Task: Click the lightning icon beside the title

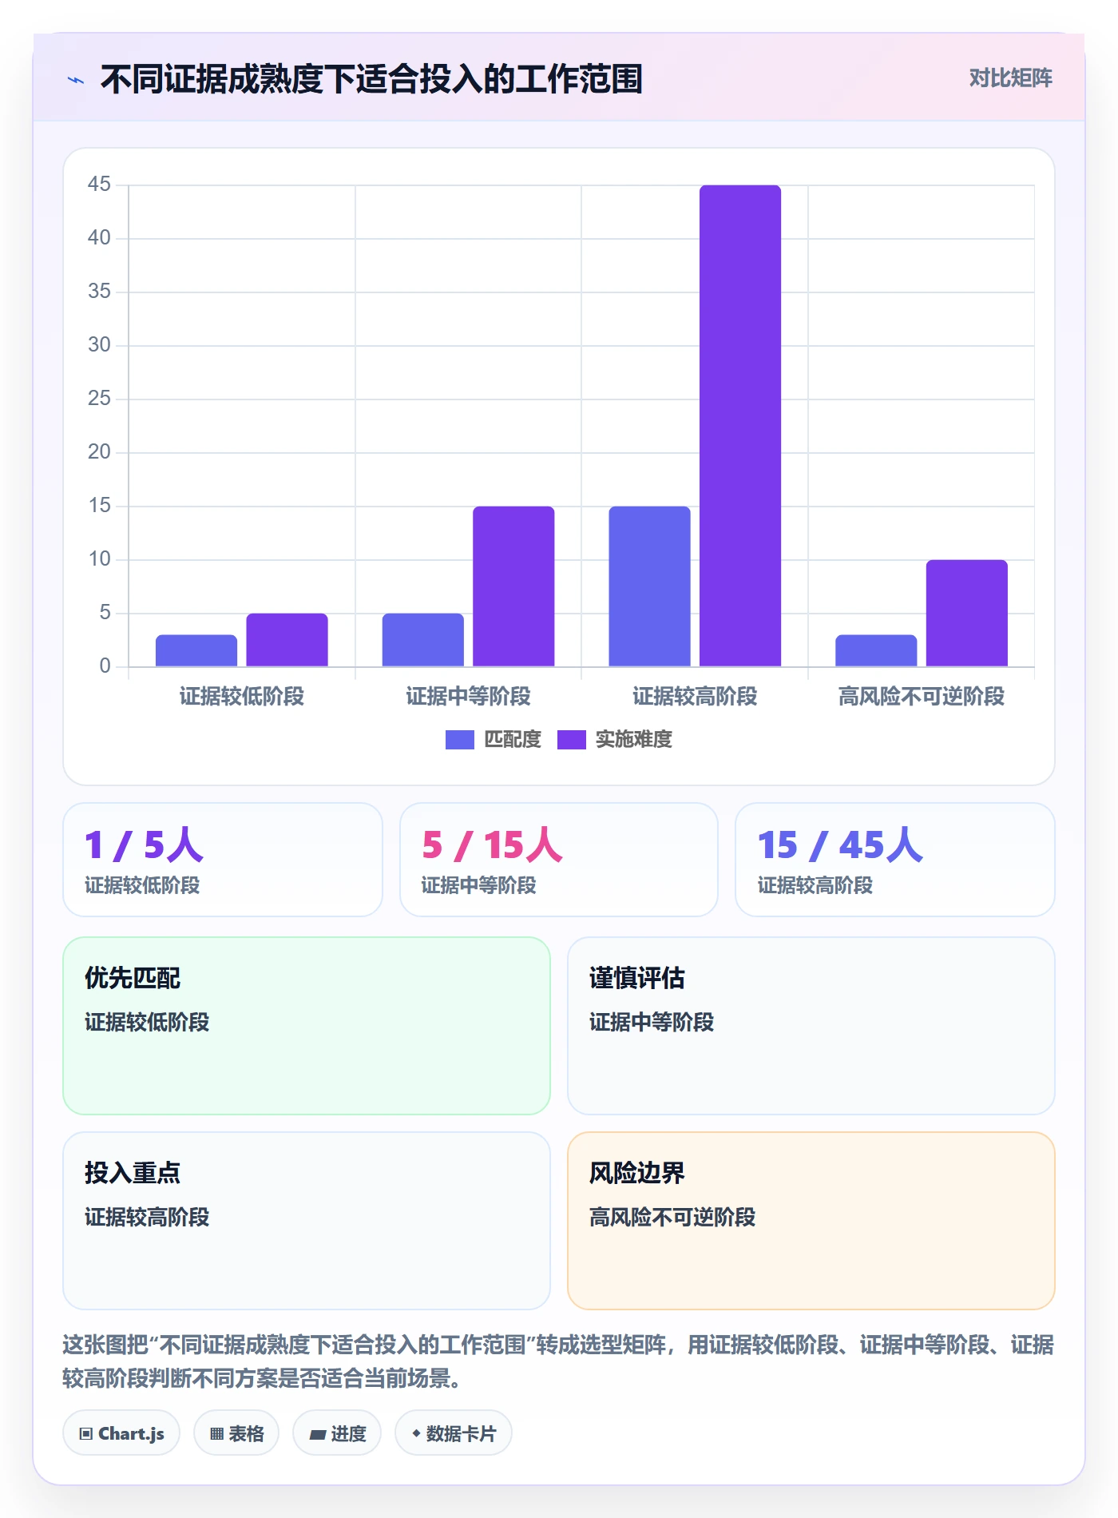Action: [x=76, y=80]
